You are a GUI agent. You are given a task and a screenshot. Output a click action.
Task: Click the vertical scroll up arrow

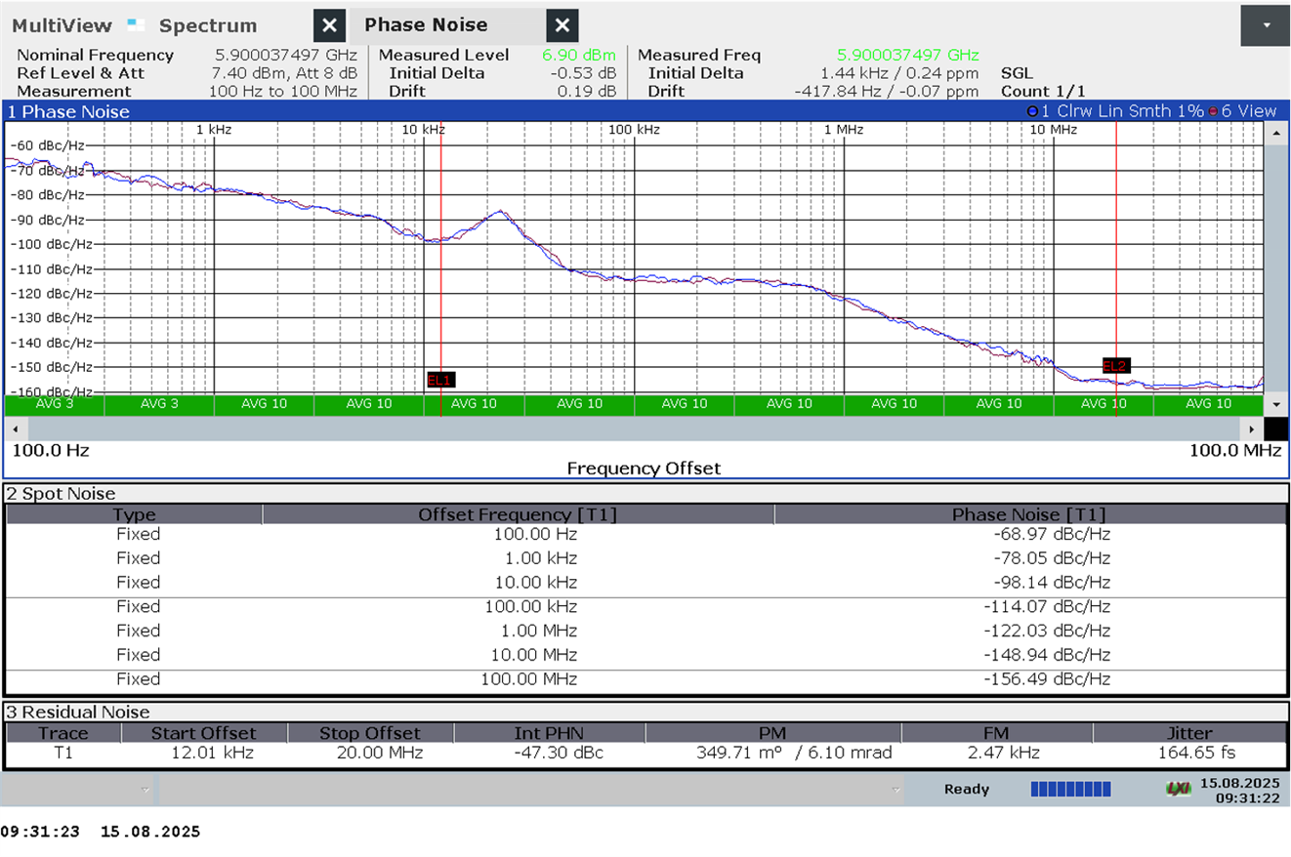click(1275, 133)
